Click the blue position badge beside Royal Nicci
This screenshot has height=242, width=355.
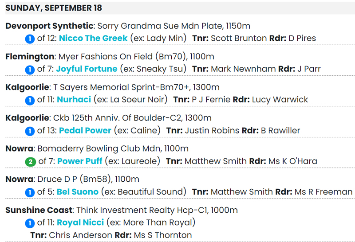[30, 222]
